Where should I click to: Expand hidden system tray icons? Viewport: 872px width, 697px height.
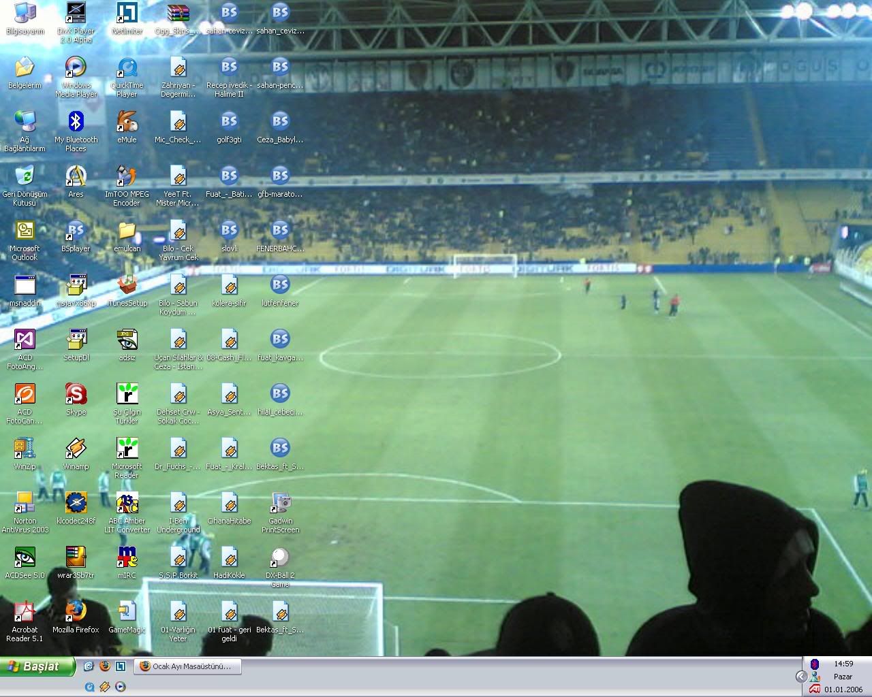point(801,676)
